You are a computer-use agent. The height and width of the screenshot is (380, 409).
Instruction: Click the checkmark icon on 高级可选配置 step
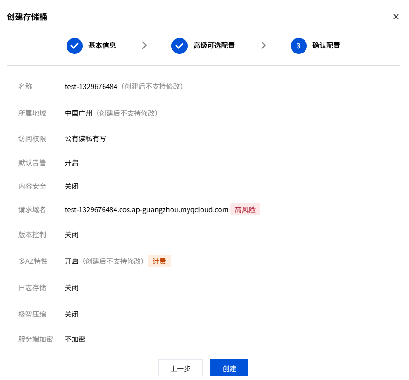click(179, 46)
